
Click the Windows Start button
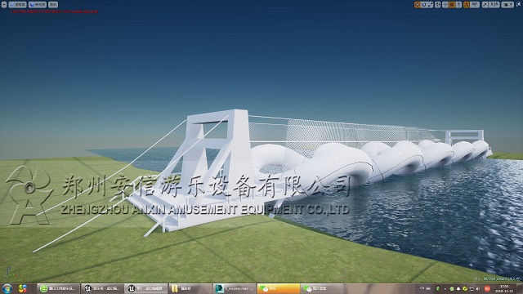pyautogui.click(x=7, y=288)
